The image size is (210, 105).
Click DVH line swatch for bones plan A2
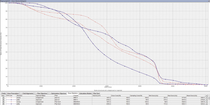11,98
